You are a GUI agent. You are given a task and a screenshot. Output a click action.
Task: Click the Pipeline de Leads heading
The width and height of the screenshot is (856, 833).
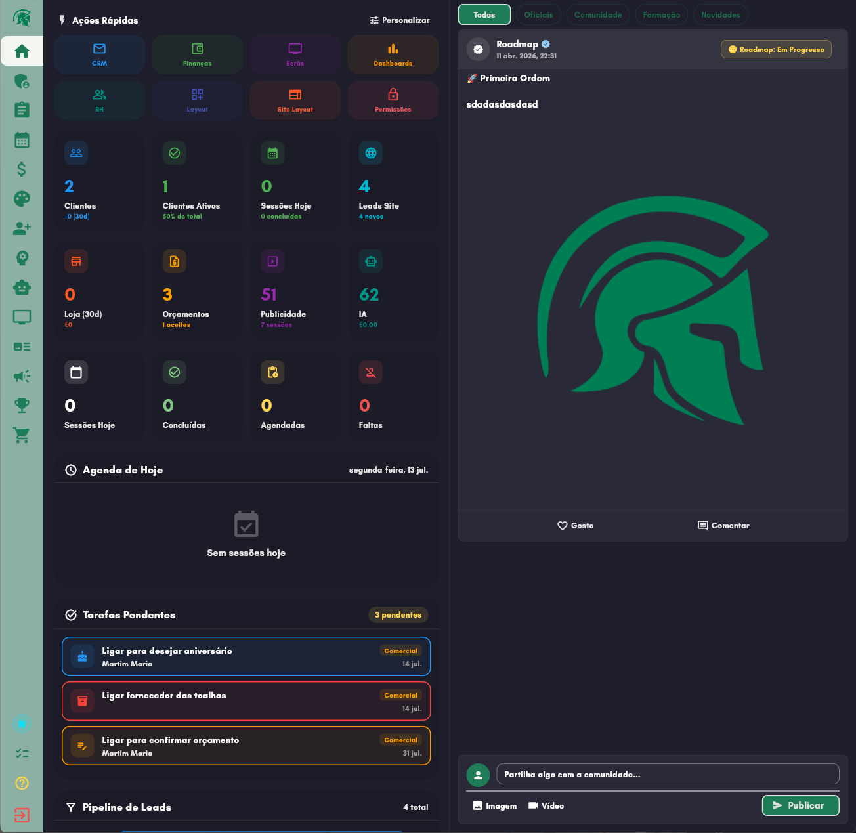tap(127, 807)
